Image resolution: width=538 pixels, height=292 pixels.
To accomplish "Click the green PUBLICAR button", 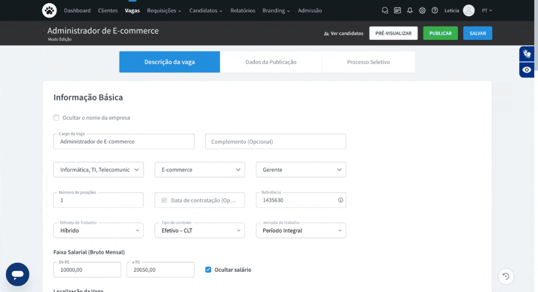I will pyautogui.click(x=440, y=33).
